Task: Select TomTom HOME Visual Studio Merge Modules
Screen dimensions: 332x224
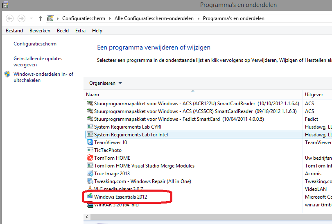Action: 144,166
